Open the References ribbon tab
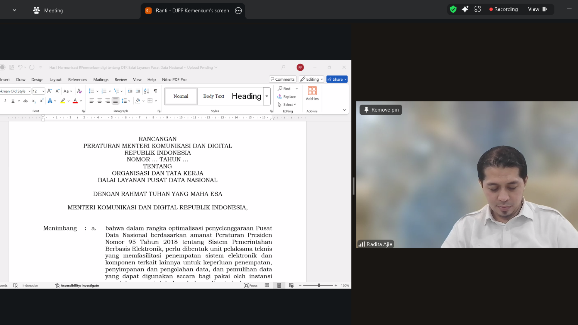Viewport: 578px width, 325px height. (77, 79)
